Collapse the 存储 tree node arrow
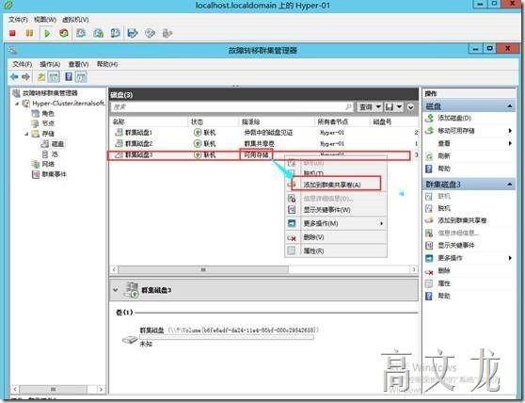The height and width of the screenshot is (403, 525). tap(26, 134)
